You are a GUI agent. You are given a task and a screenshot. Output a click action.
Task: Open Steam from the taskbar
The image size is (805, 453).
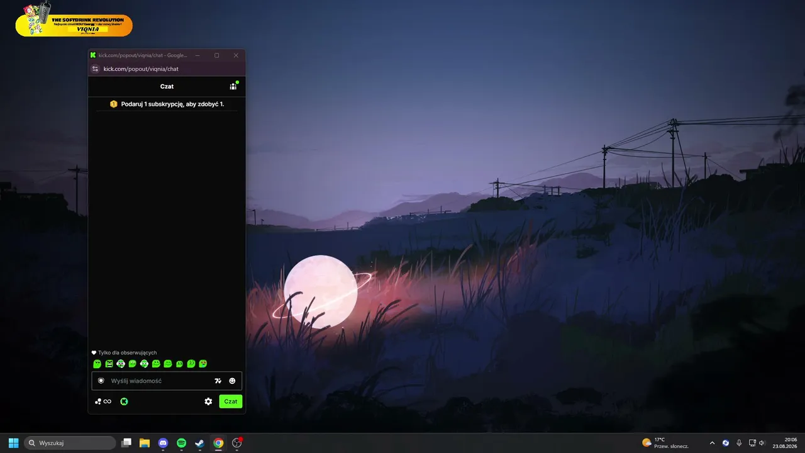click(x=199, y=443)
